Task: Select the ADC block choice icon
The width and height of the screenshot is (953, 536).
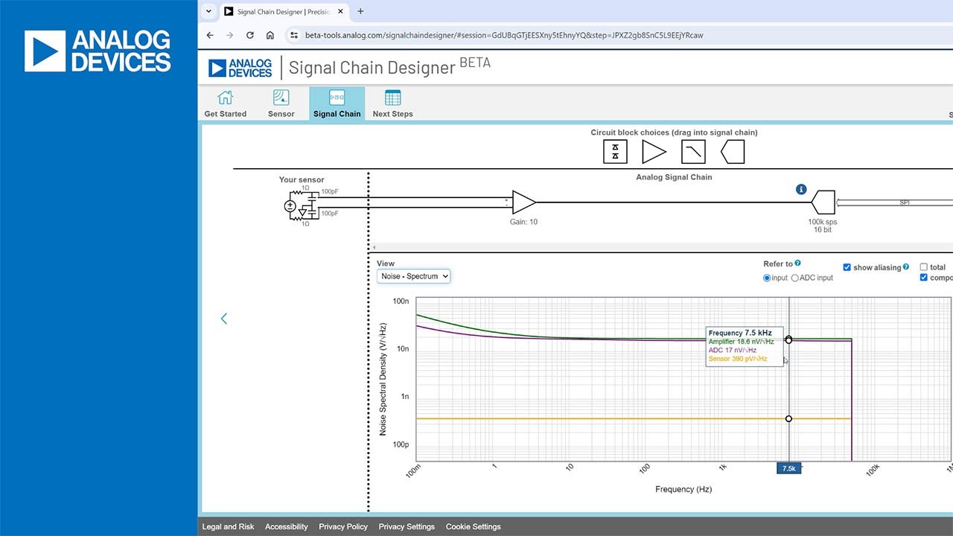Action: click(x=733, y=152)
